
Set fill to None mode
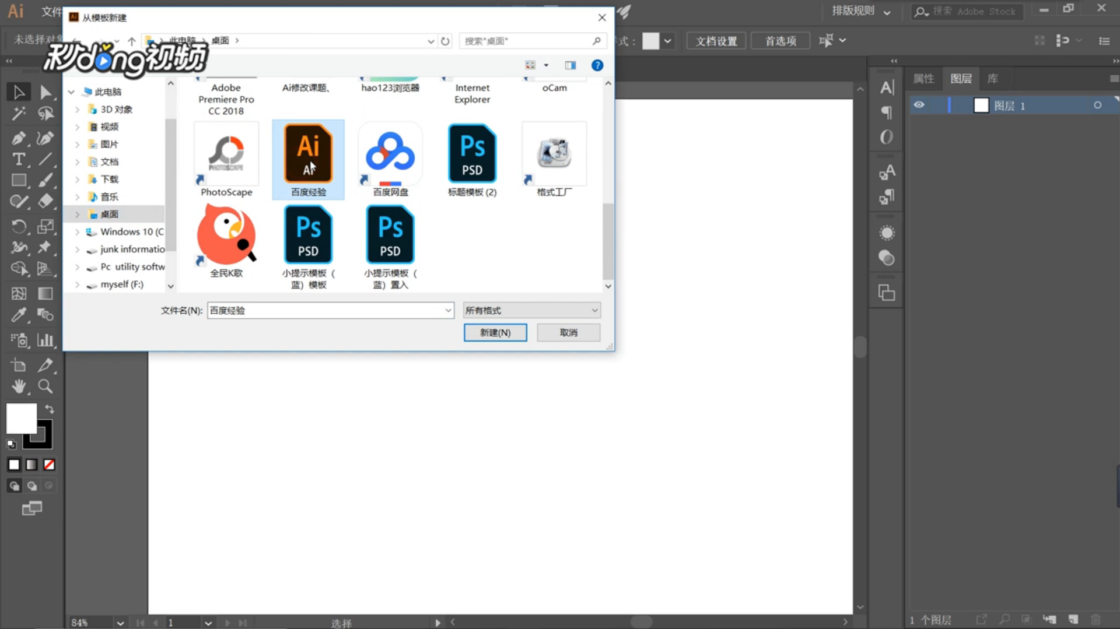click(x=50, y=465)
